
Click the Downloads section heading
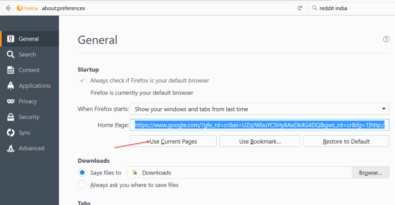pyautogui.click(x=94, y=161)
